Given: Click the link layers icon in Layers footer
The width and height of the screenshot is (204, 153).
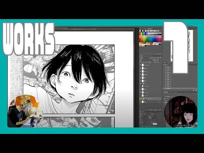Looking at the screenshot, I should coord(147,110).
